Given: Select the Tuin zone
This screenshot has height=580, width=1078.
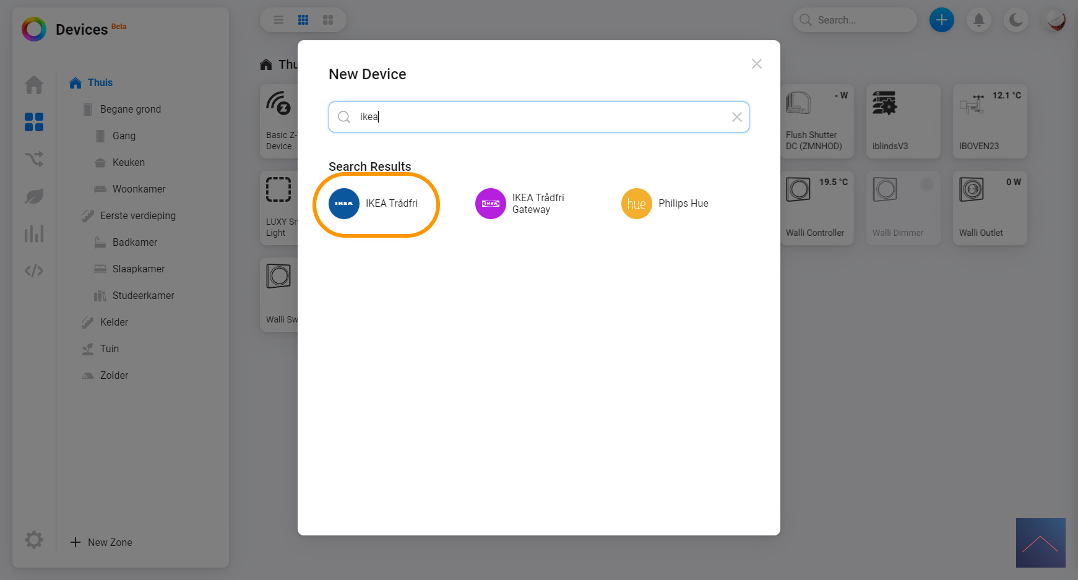Looking at the screenshot, I should coord(109,349).
